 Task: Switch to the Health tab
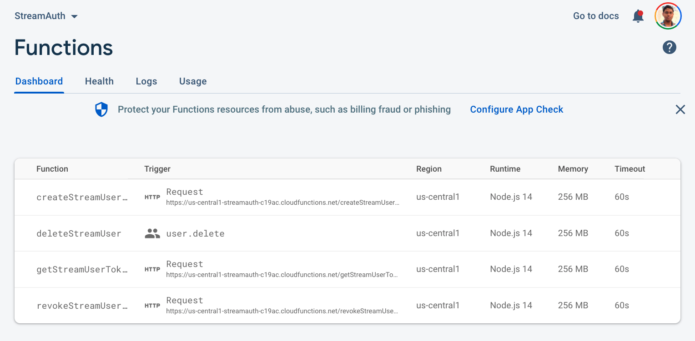[99, 81]
